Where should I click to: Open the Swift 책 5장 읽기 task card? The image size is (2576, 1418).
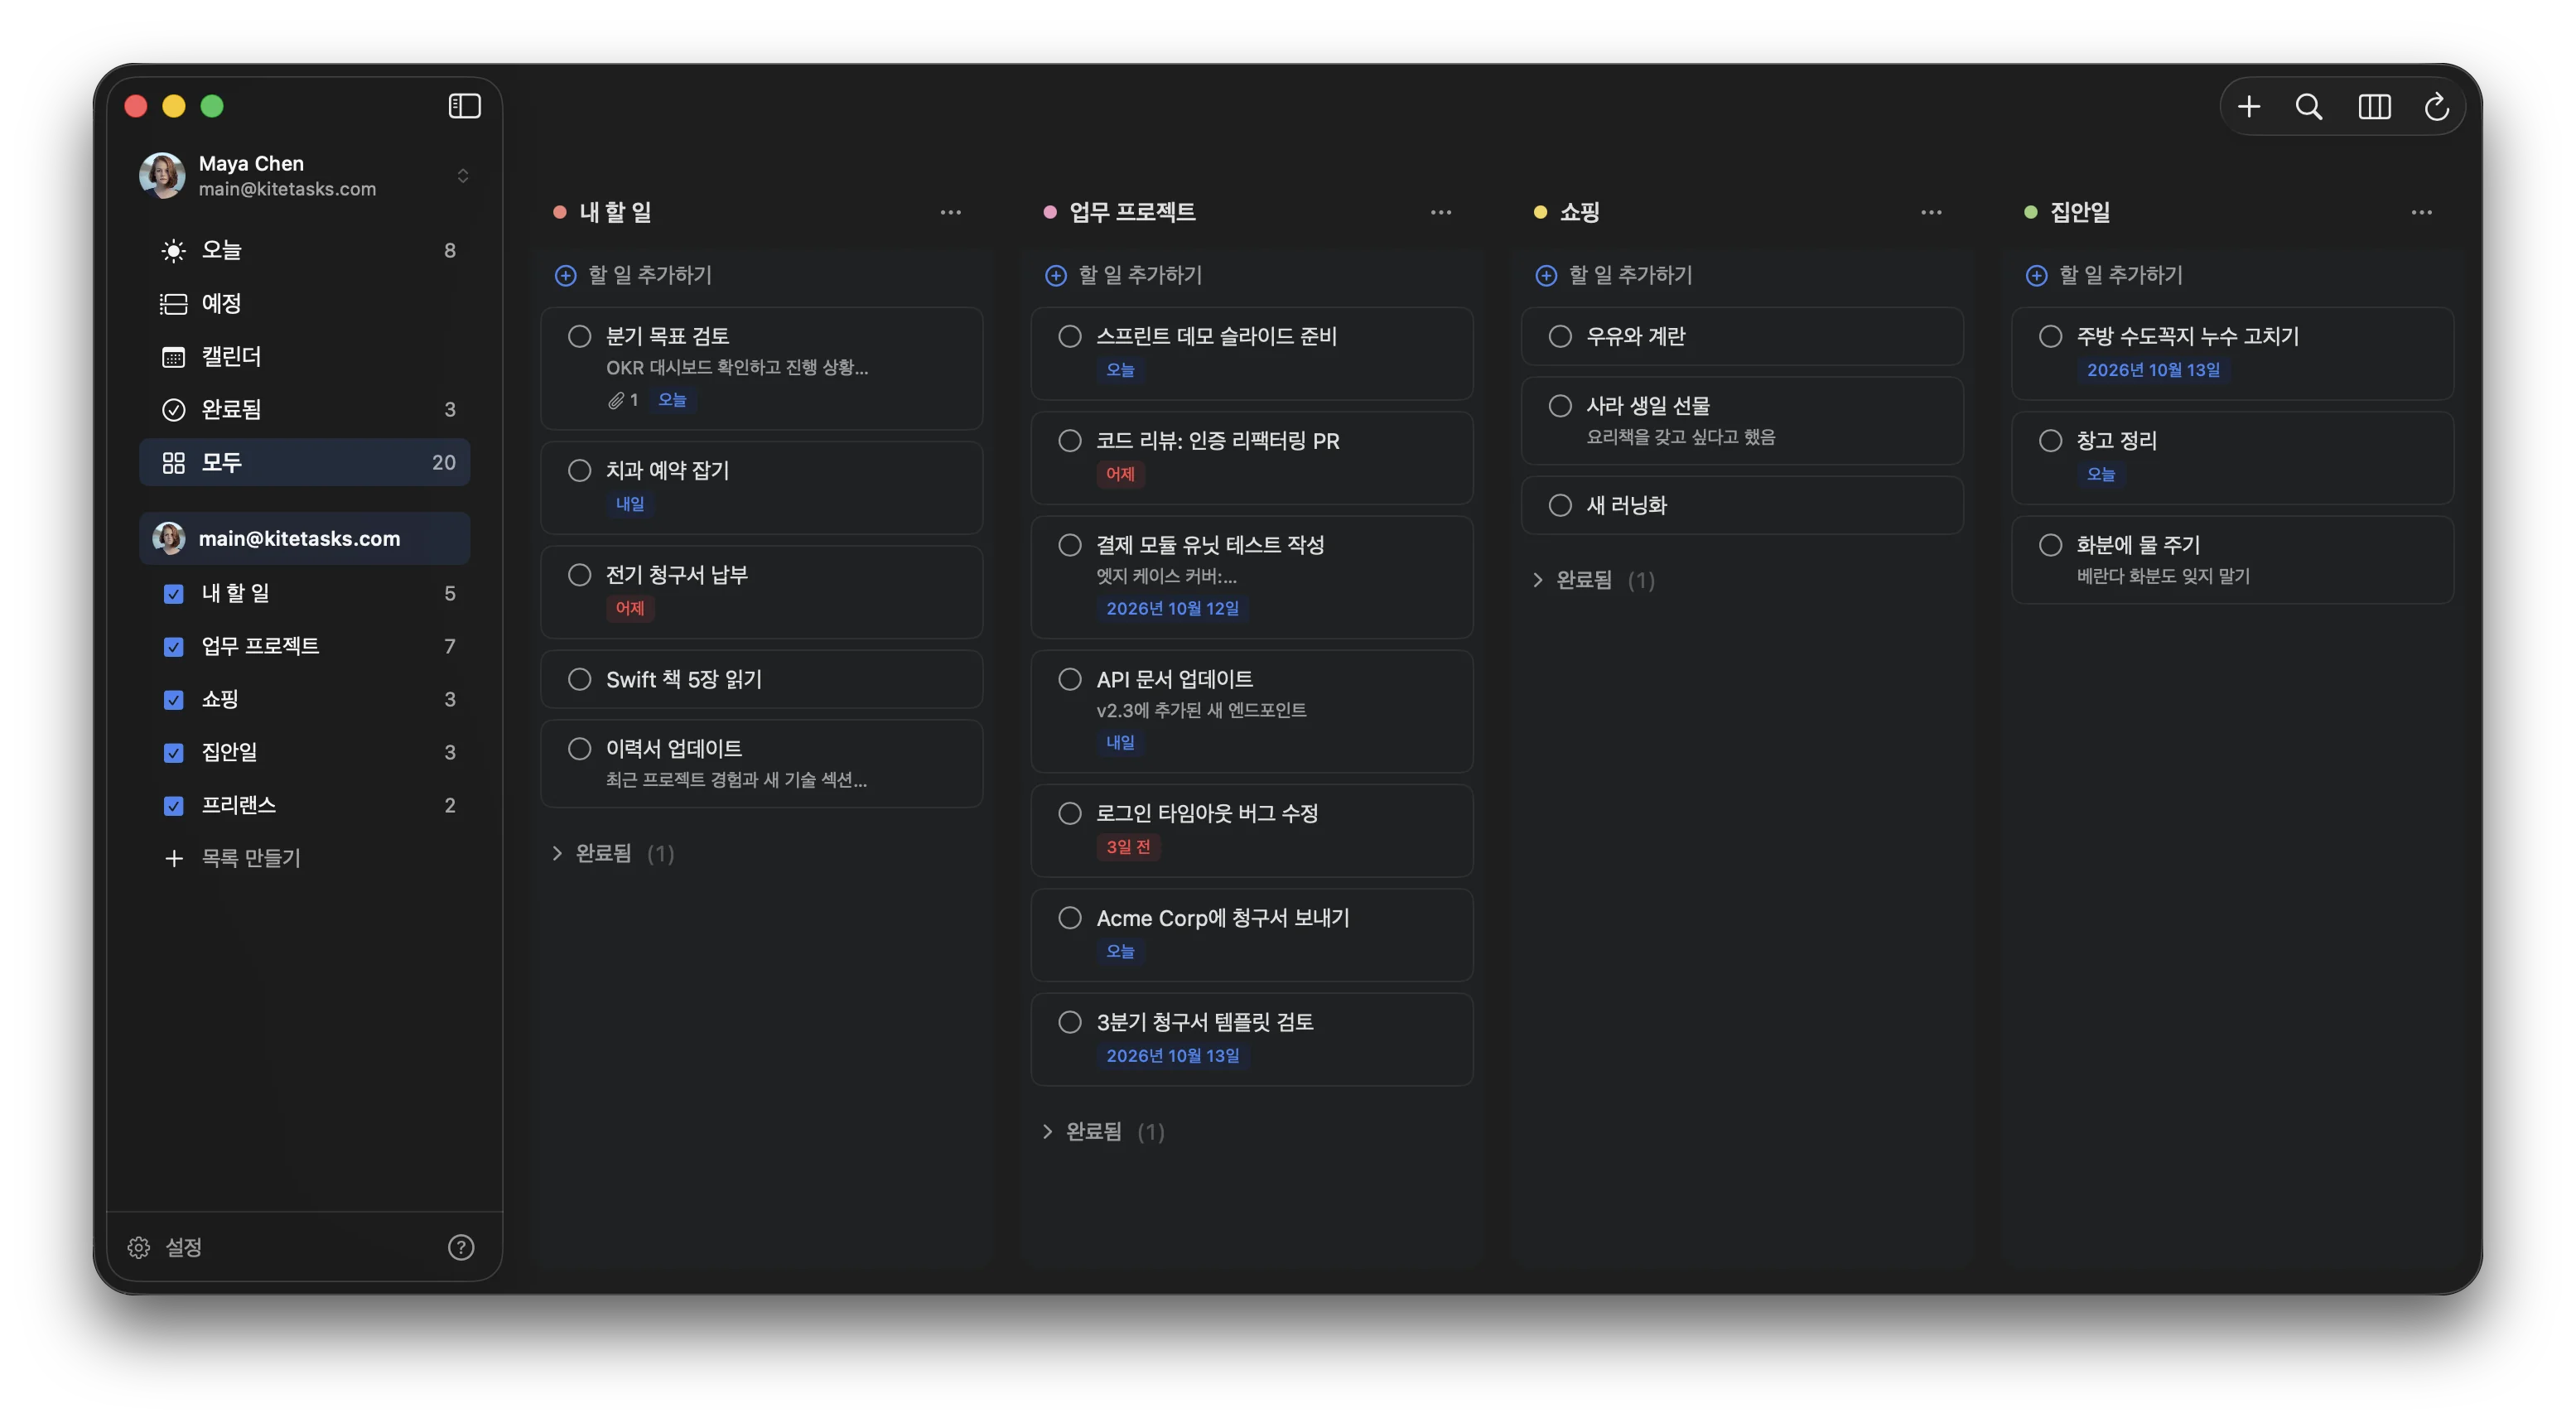pyautogui.click(x=761, y=679)
